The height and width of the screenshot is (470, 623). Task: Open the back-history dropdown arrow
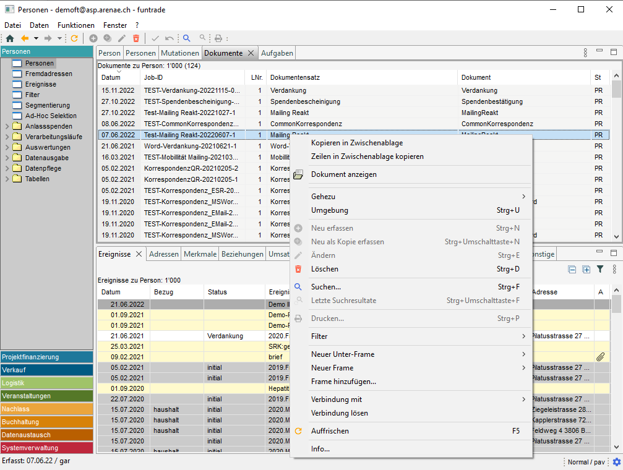[x=36, y=38]
